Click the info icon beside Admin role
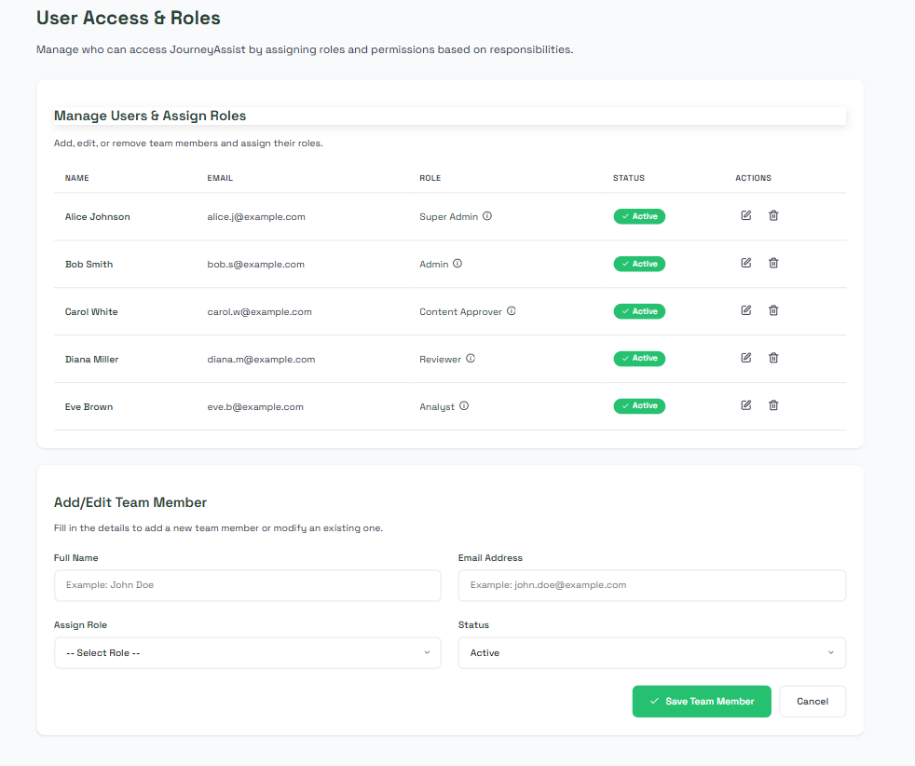The image size is (915, 766). [x=457, y=264]
